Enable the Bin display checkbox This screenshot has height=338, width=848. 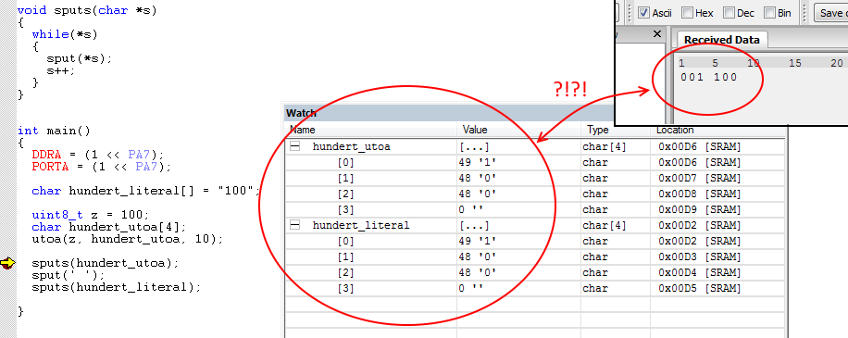[769, 12]
